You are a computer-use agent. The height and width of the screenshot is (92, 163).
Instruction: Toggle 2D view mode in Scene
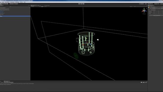point(40,7)
